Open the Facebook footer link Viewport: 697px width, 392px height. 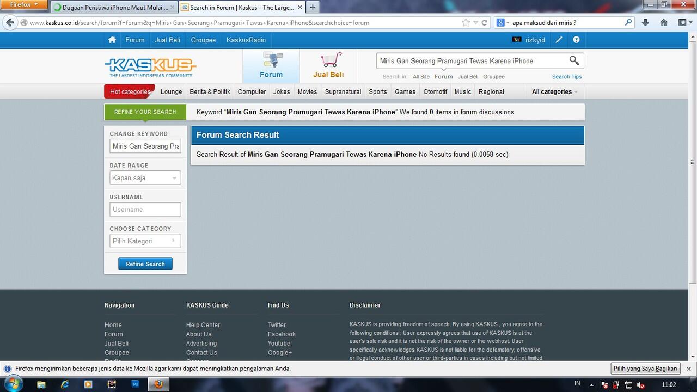point(282,334)
